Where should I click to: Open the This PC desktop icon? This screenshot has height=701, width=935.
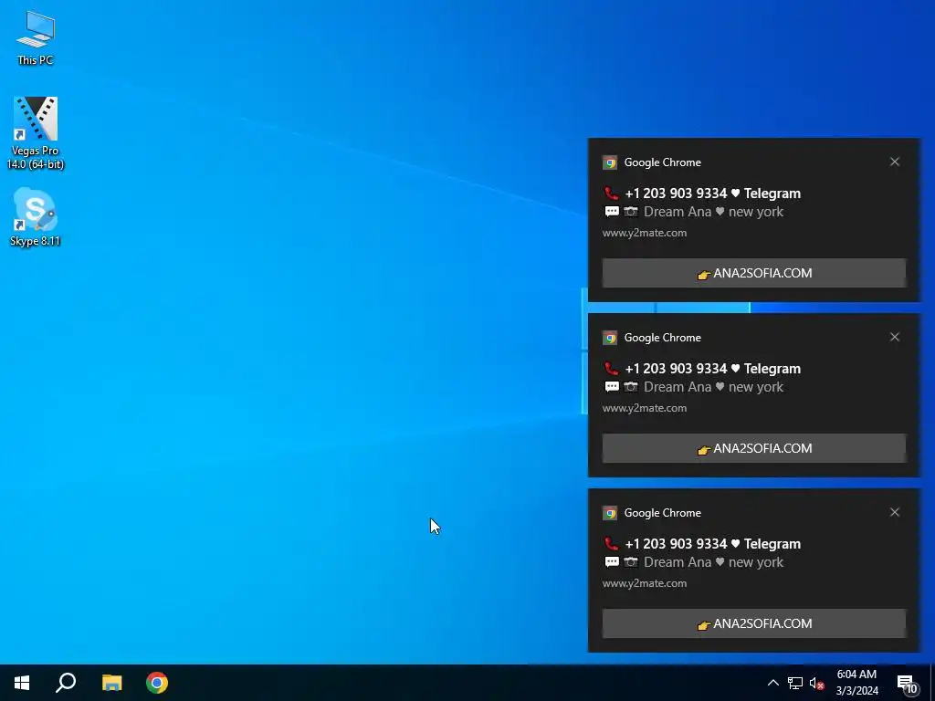coord(36,37)
